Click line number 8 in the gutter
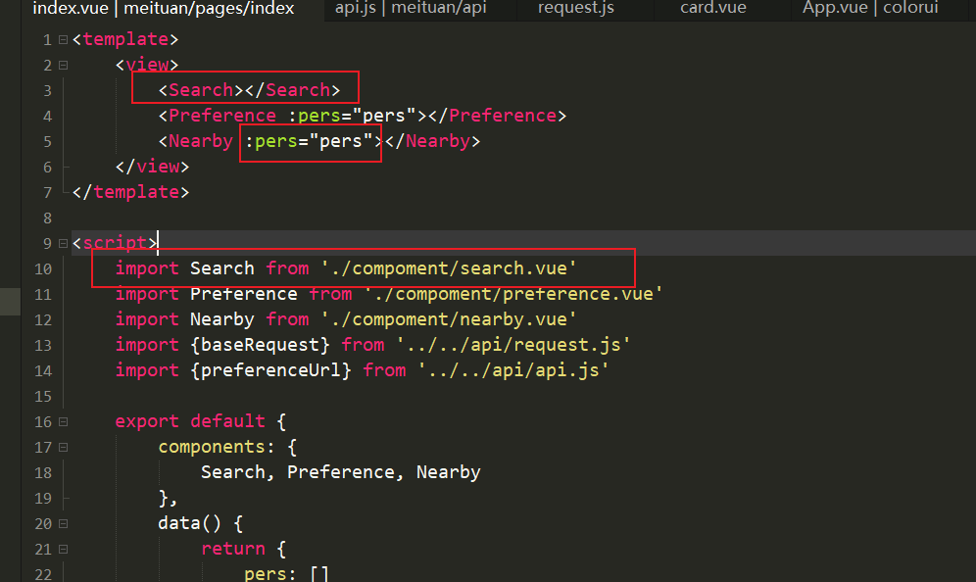 click(x=47, y=218)
